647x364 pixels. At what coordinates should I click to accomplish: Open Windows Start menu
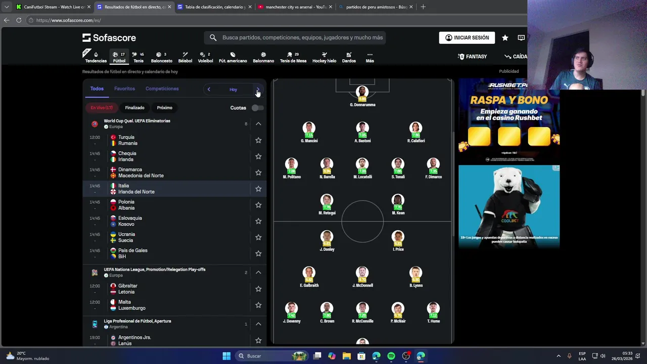pyautogui.click(x=226, y=356)
